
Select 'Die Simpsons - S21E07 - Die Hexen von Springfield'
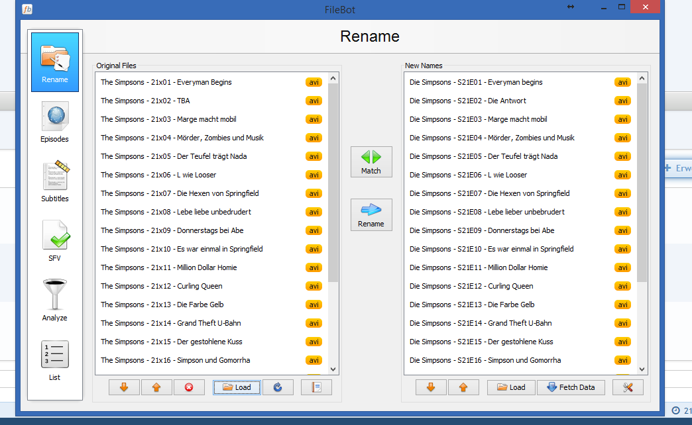pos(521,193)
